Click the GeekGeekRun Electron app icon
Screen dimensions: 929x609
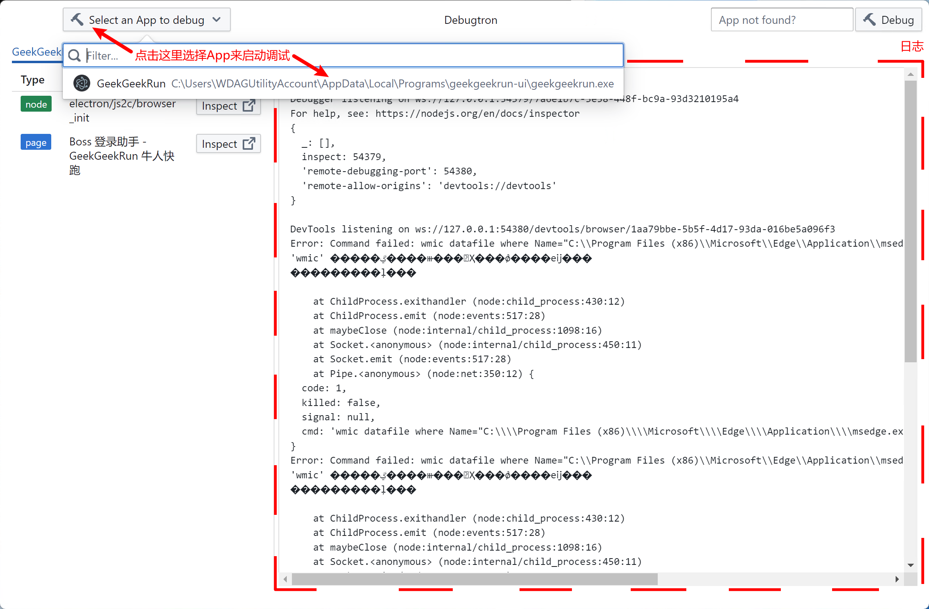click(82, 83)
